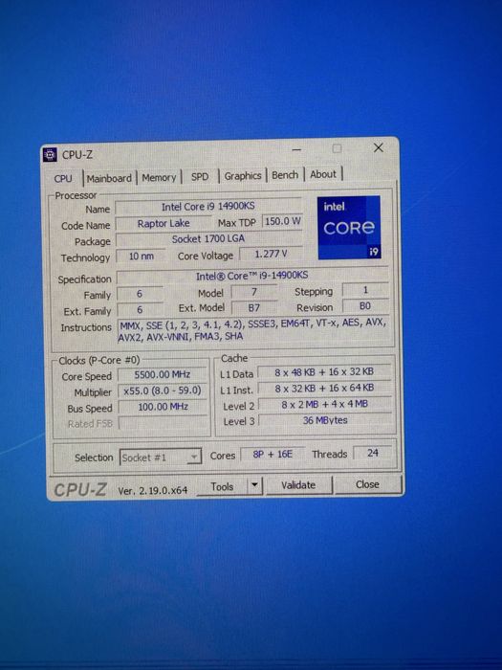Minimize the CPU-Z window
This screenshot has width=502, height=670.
tap(296, 150)
